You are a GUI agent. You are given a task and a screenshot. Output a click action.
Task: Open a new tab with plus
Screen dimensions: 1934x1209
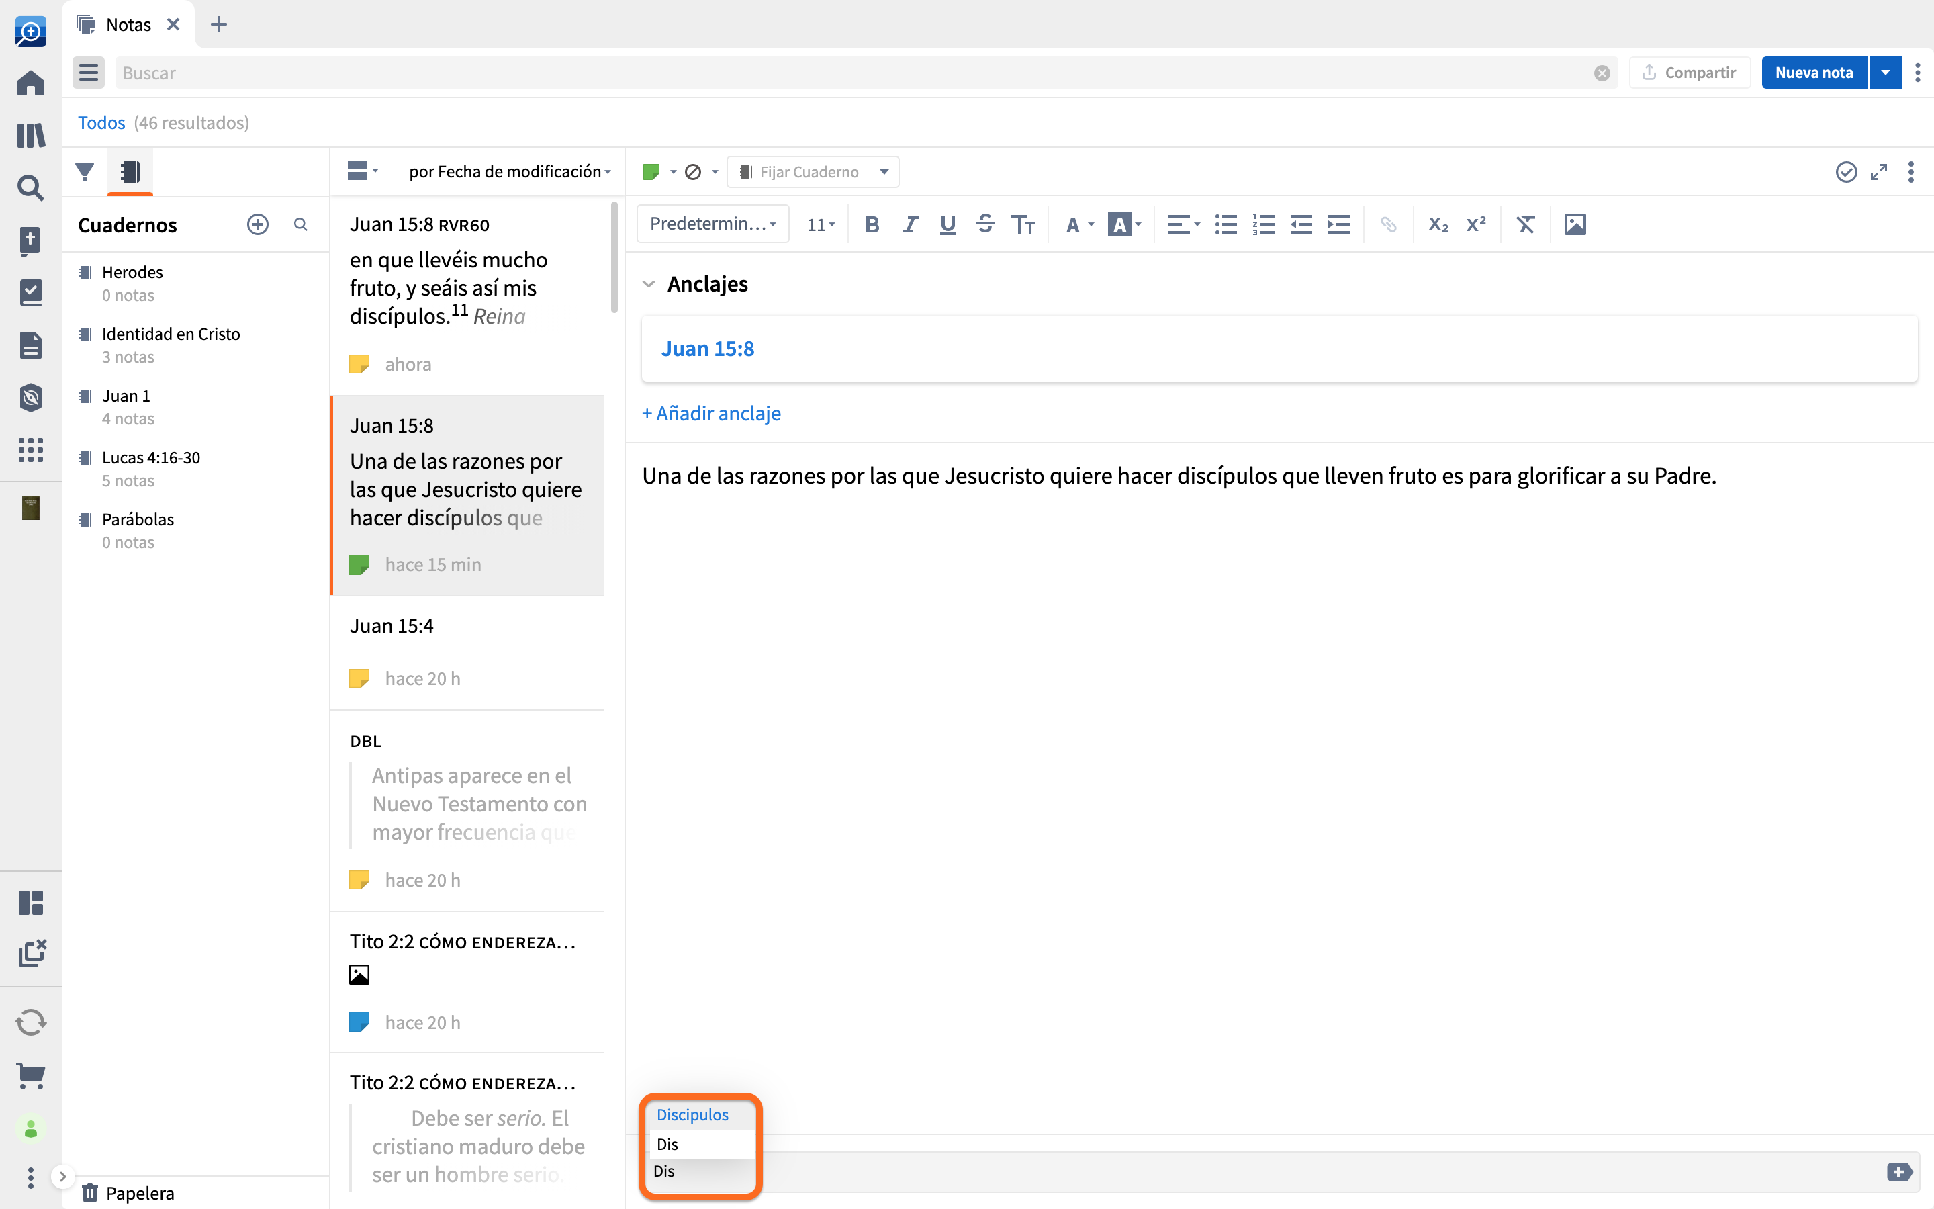tap(218, 24)
